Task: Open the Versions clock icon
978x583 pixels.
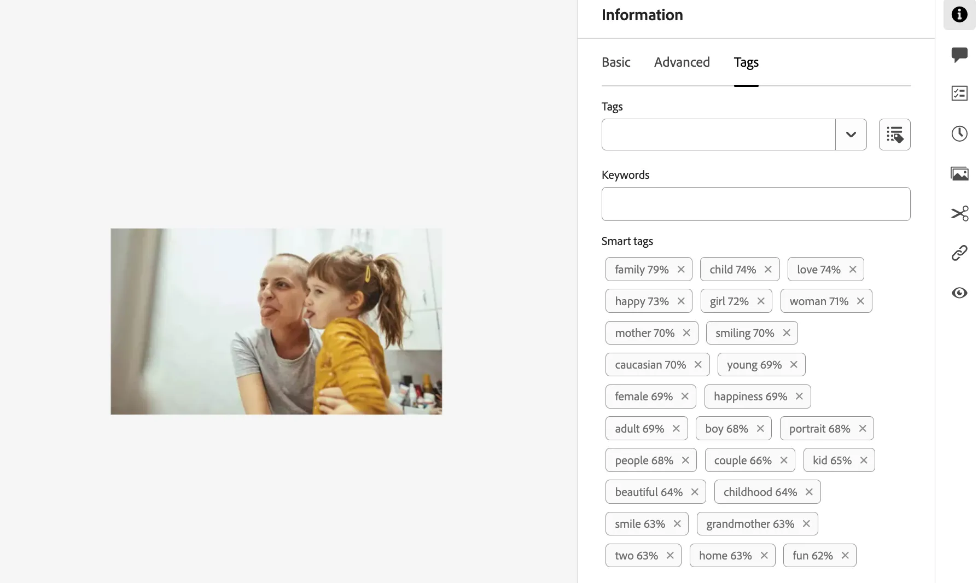Action: [x=959, y=133]
